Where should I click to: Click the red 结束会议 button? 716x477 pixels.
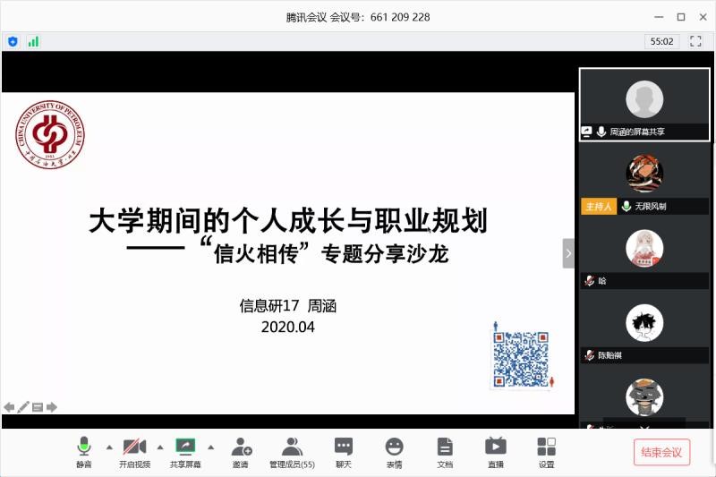(x=661, y=452)
